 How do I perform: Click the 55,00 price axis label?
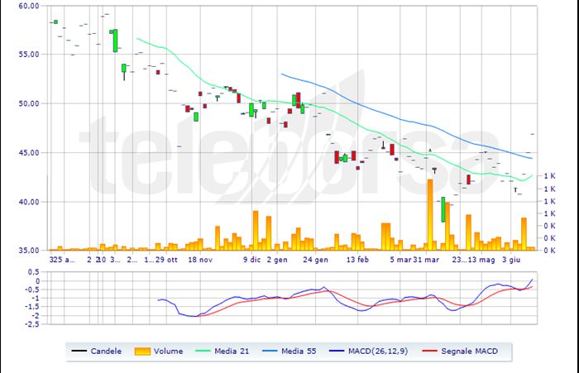tap(29, 55)
